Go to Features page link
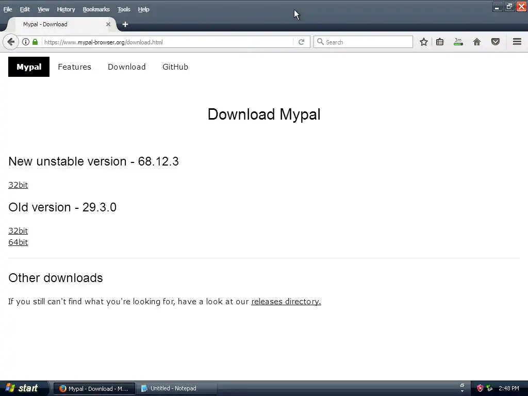This screenshot has width=528, height=396. [74, 67]
